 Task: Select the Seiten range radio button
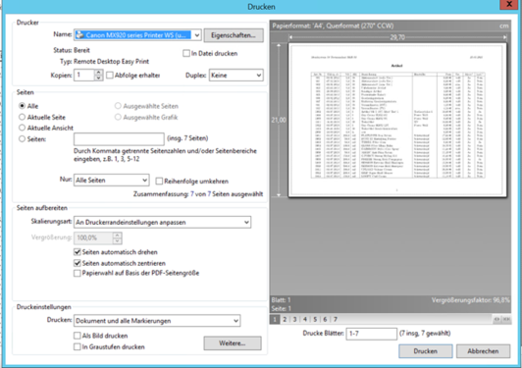pyautogui.click(x=22, y=139)
